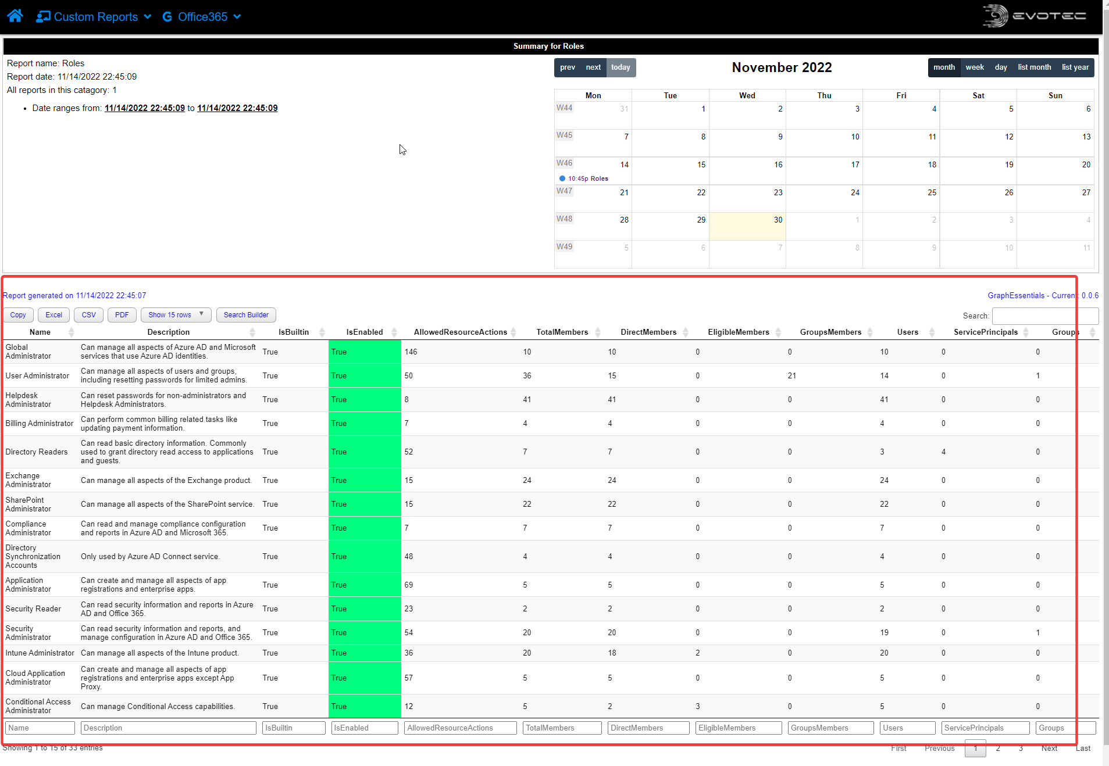Viewport: 1109px width, 766px height.
Task: Click the GroupsMembers filter field
Action: point(830,728)
